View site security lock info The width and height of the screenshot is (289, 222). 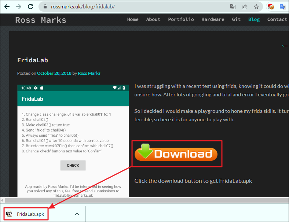pyautogui.click(x=45, y=7)
